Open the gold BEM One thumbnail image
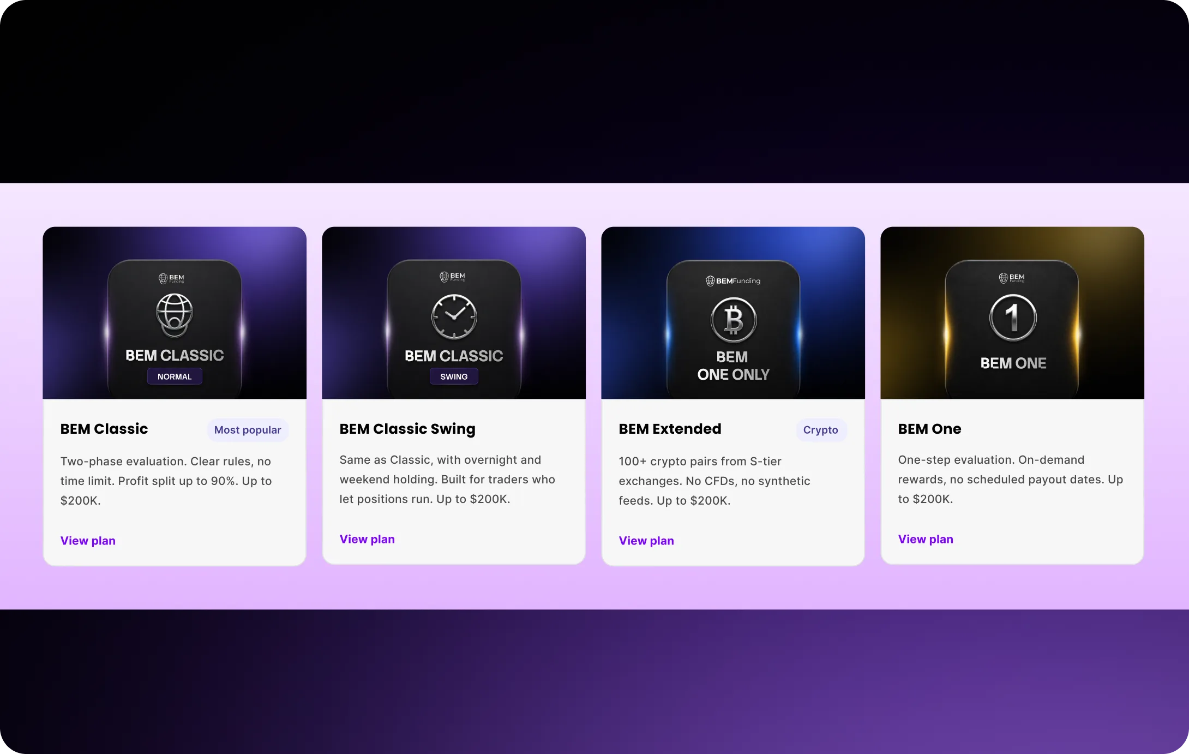 [x=1012, y=313]
